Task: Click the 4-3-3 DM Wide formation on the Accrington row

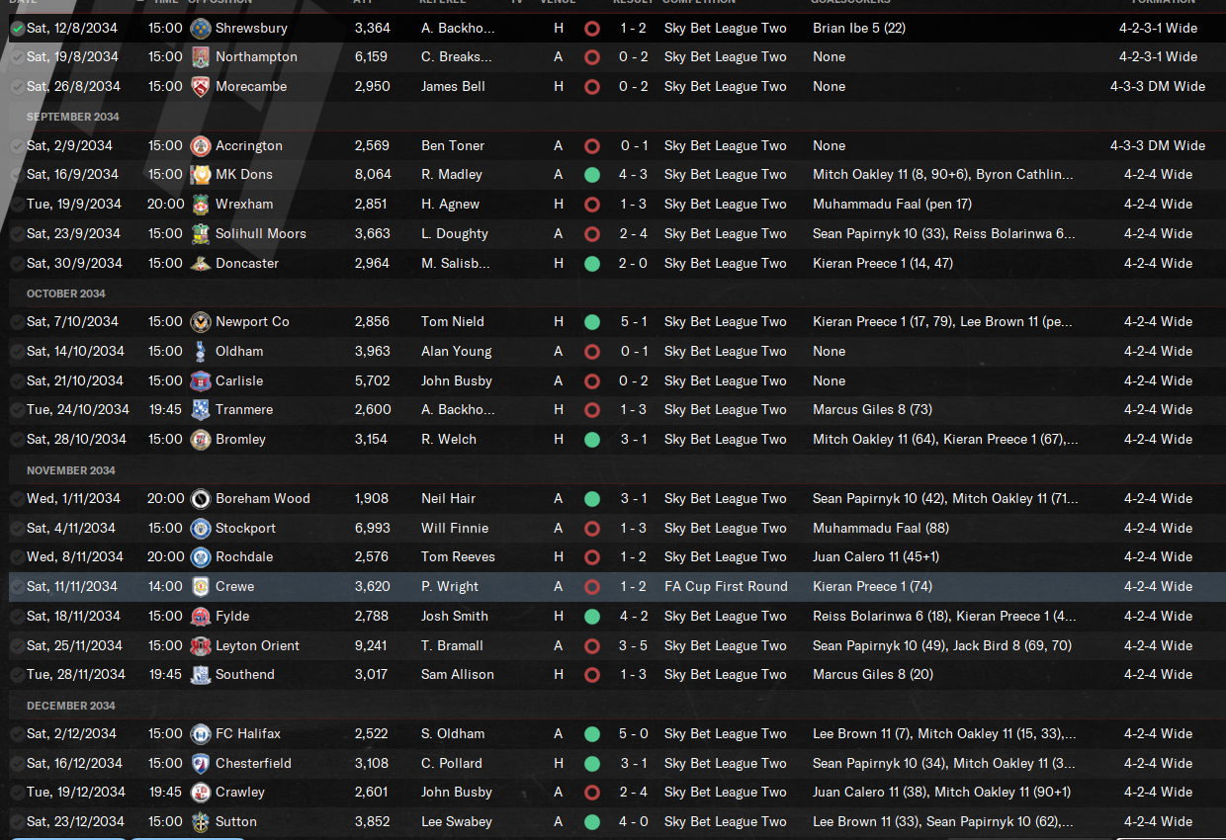Action: (1158, 145)
